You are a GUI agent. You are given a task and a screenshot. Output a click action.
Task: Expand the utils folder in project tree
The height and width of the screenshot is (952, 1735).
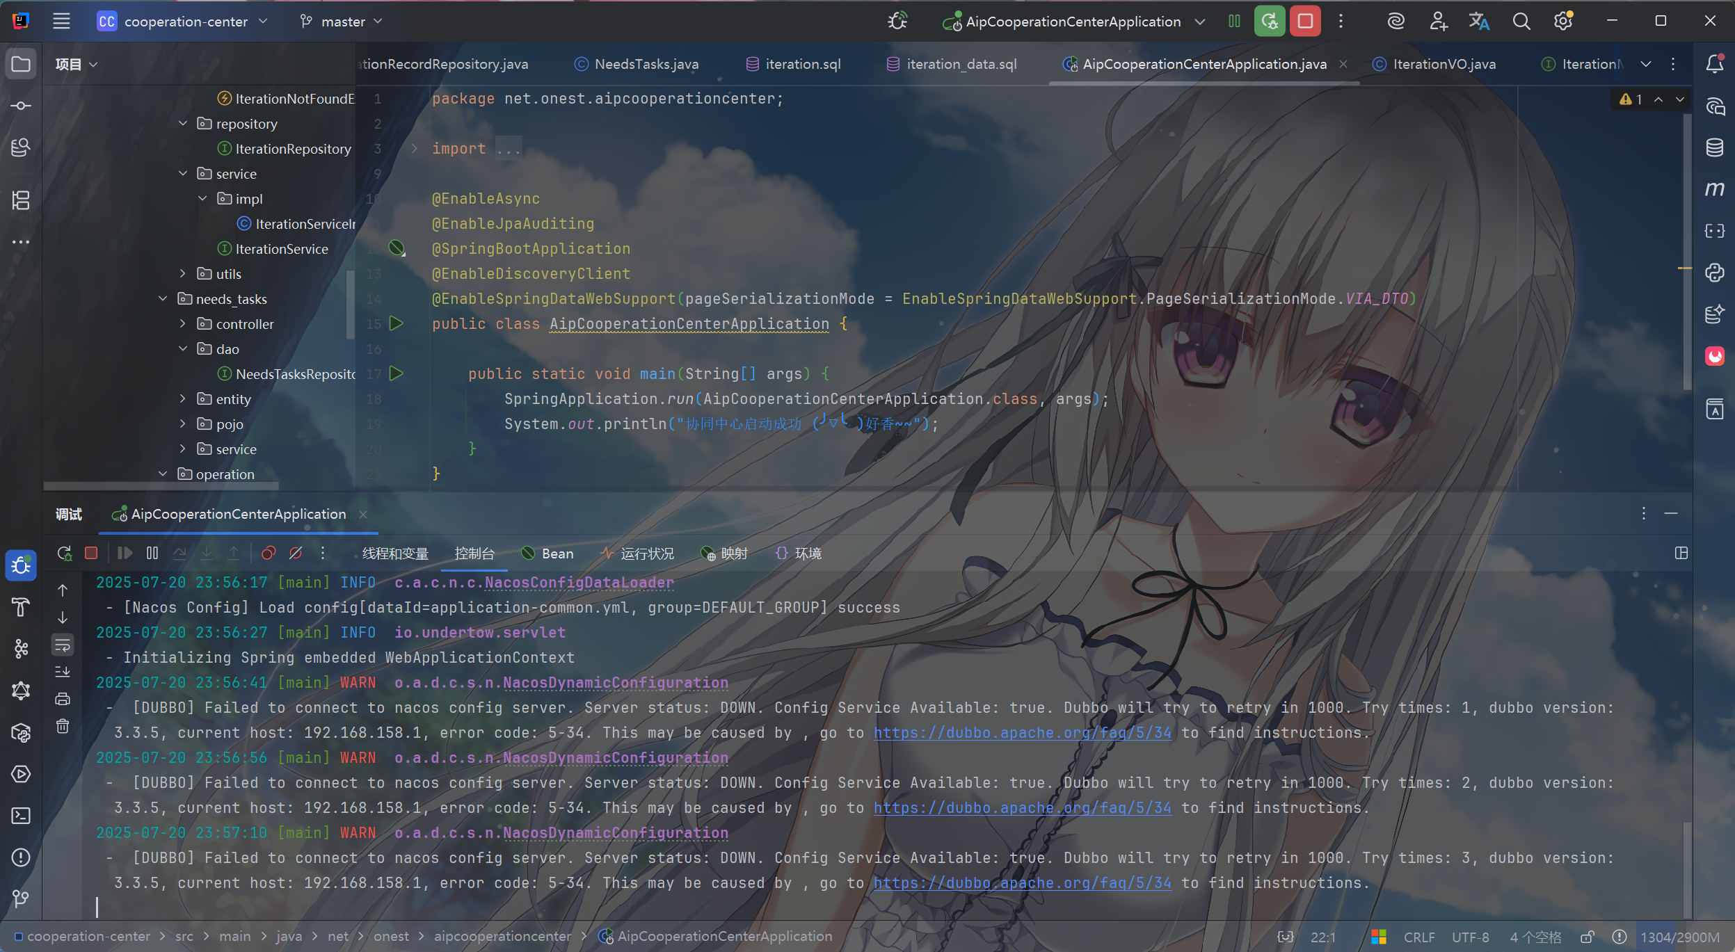183,274
